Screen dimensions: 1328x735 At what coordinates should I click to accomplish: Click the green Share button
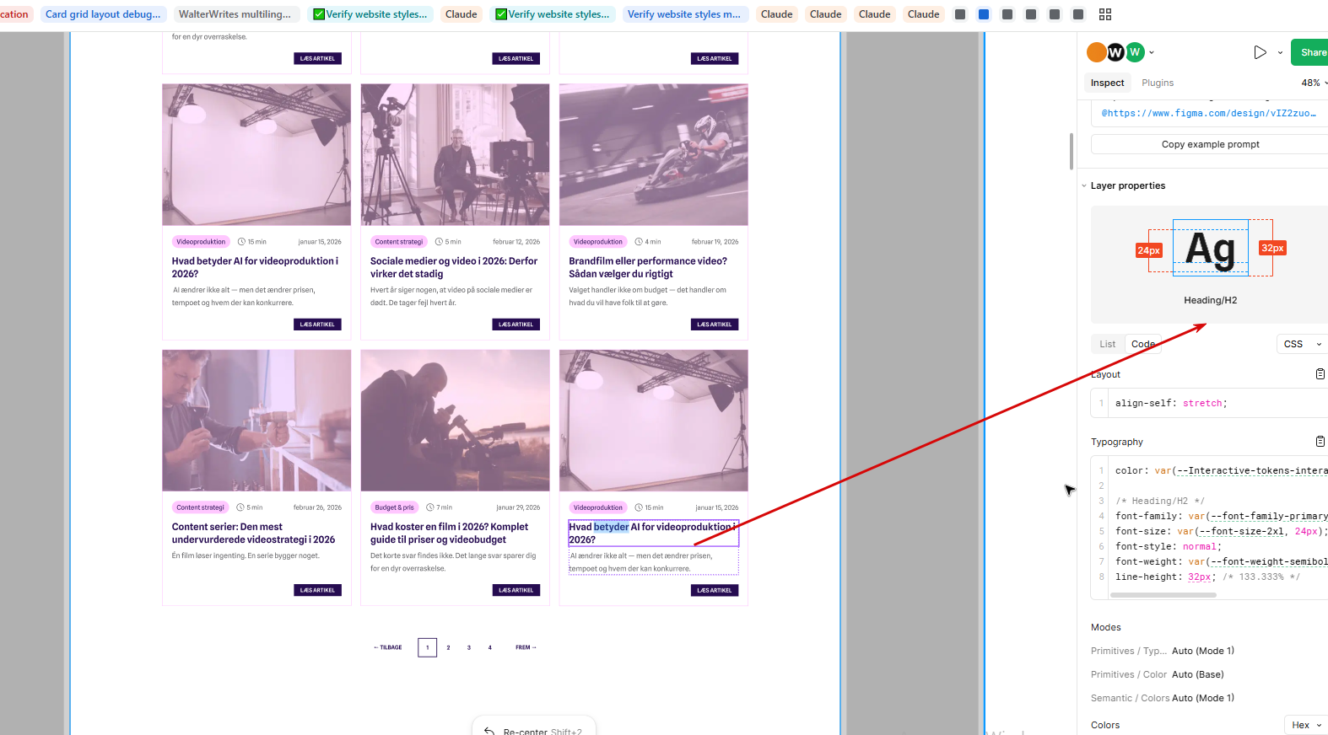[1311, 52]
